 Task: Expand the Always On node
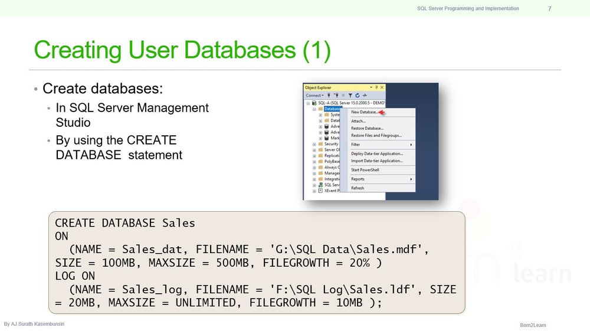click(314, 168)
